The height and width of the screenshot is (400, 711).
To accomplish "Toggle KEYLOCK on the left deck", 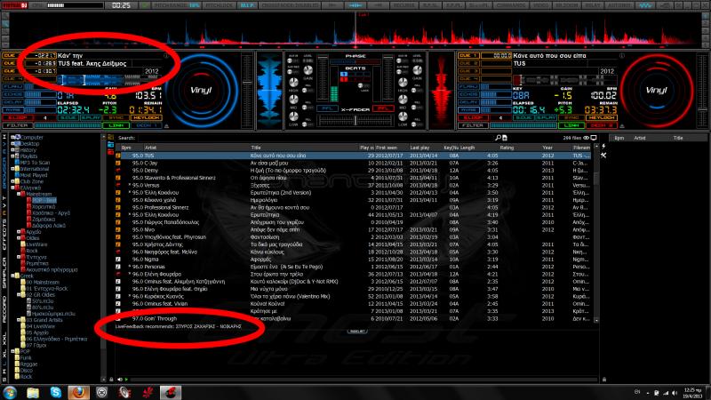I will click(146, 118).
